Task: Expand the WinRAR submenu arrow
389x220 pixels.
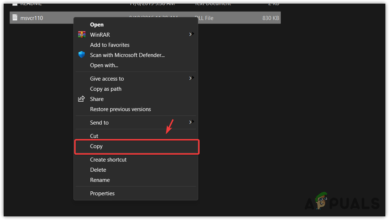Action: point(191,34)
